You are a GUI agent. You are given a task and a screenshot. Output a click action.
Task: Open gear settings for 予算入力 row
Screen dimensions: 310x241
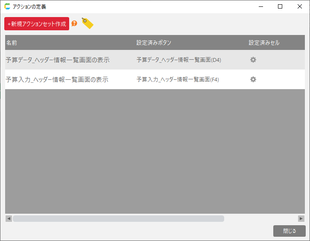point(253,79)
